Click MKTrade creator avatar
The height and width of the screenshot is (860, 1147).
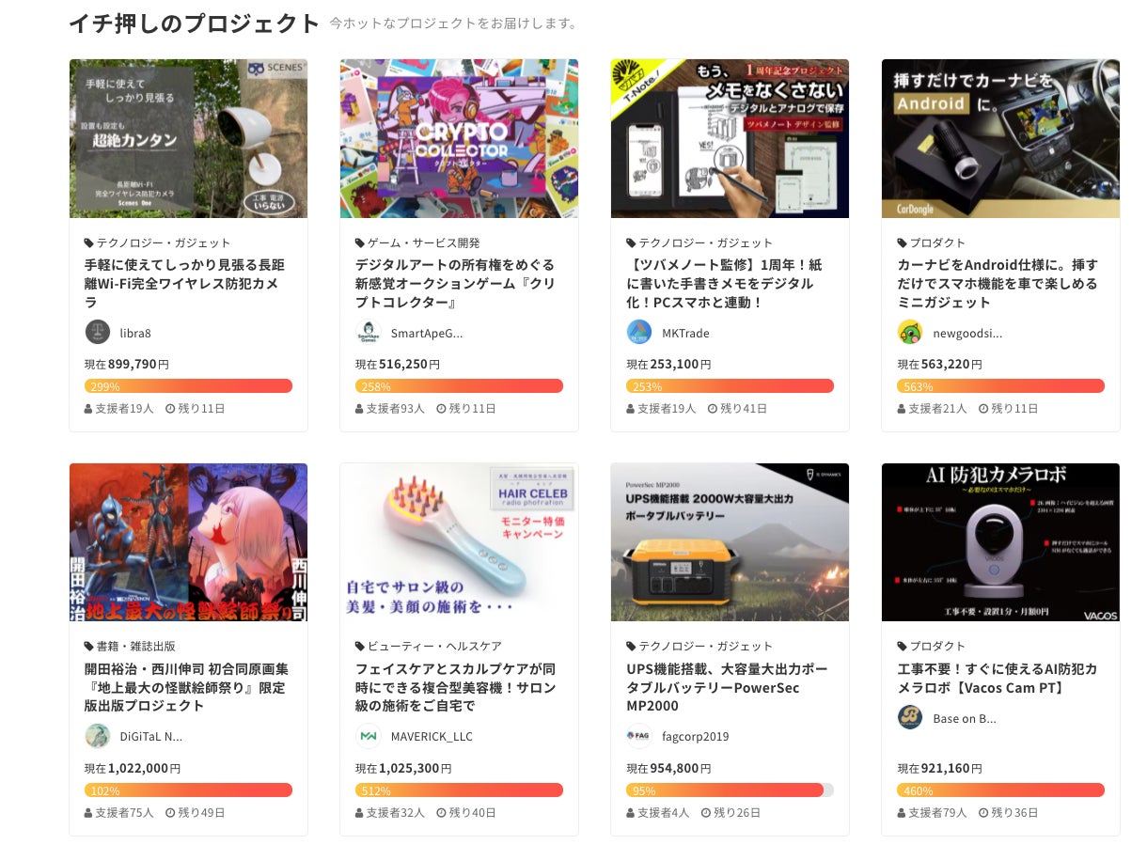639,332
